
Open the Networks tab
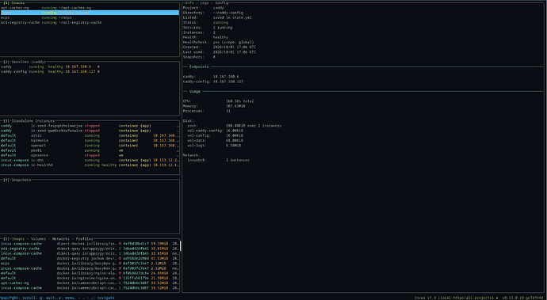[x=61, y=239]
